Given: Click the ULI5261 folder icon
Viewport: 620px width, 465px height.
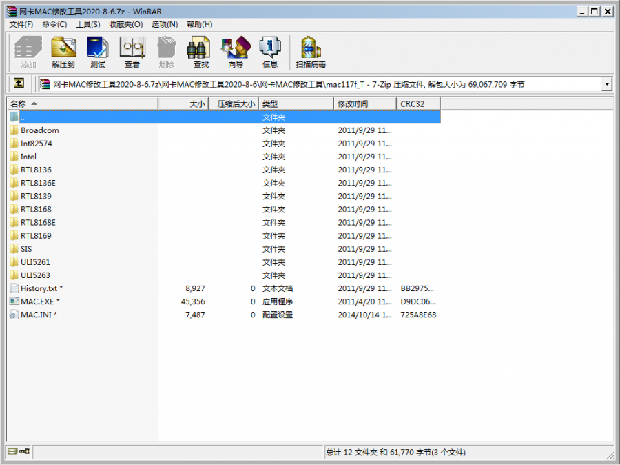Looking at the screenshot, I should click(x=14, y=261).
